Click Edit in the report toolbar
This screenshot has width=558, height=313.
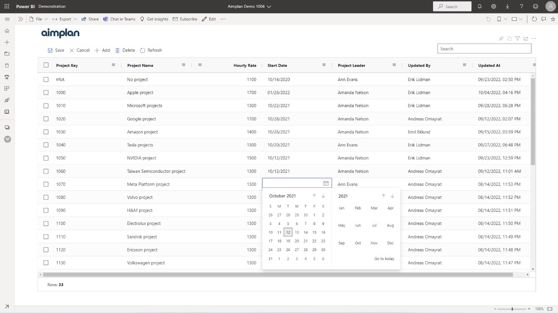[x=209, y=19]
